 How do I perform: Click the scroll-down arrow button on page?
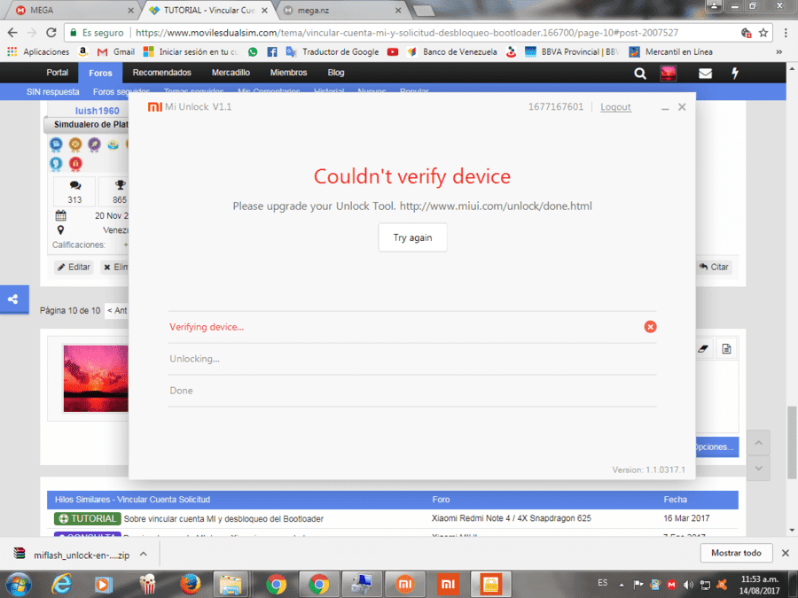(x=758, y=469)
